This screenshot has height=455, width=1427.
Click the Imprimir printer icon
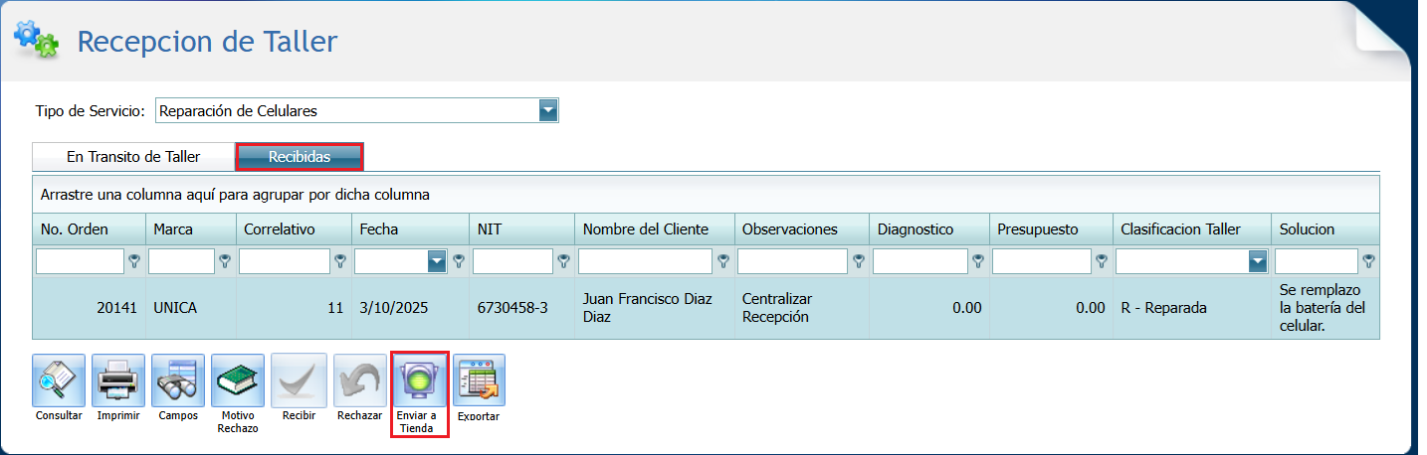click(118, 379)
